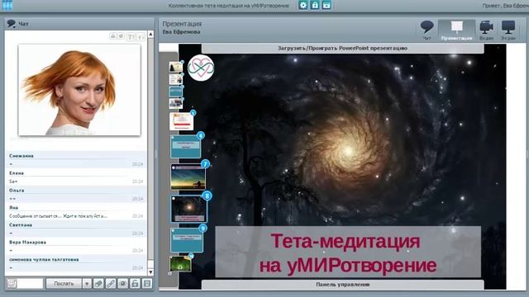Image resolution: width=529 pixels, height=297 pixels.
Task: Open the dropdown arrow next to Послать
Action: coord(87,284)
